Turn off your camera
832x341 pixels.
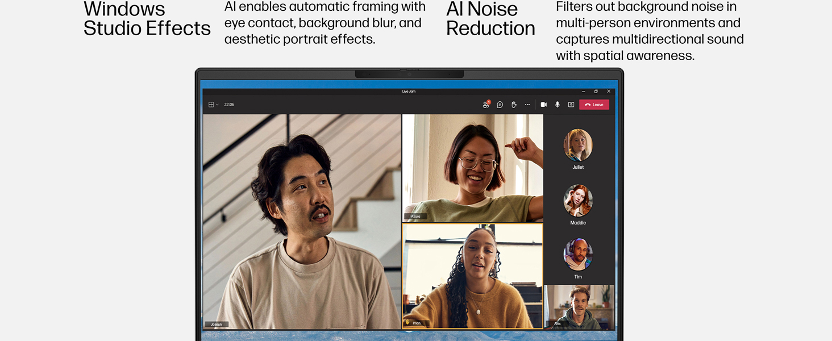[544, 105]
